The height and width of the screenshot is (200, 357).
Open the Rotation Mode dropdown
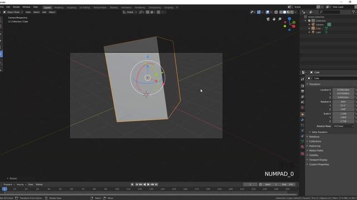(x=344, y=126)
